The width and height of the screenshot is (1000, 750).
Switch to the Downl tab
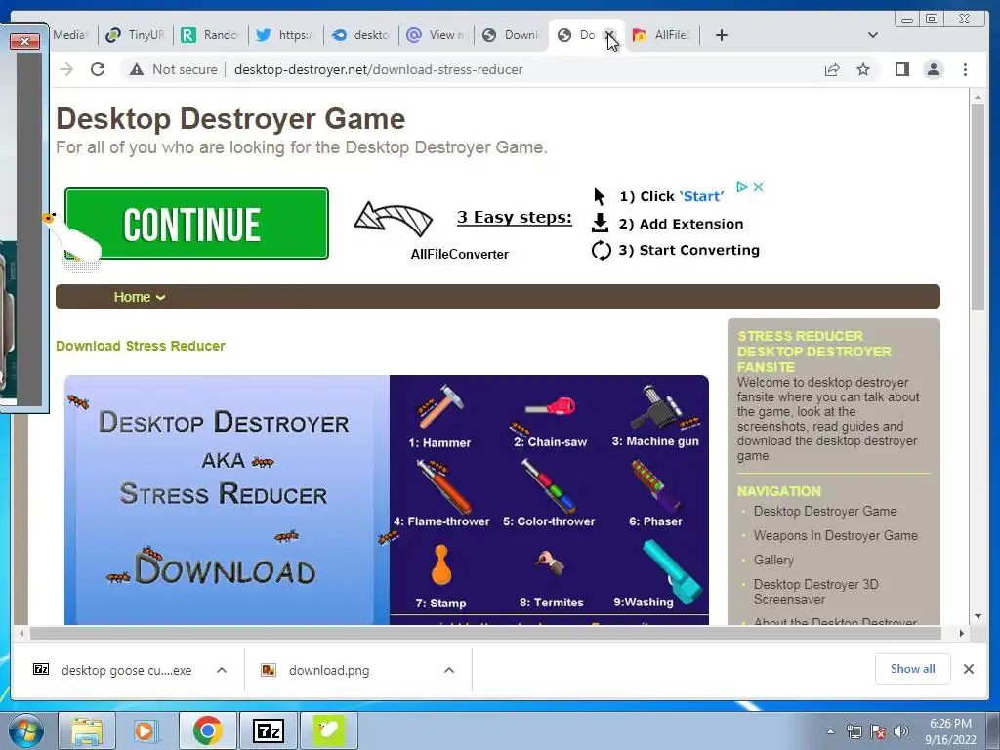click(x=511, y=35)
